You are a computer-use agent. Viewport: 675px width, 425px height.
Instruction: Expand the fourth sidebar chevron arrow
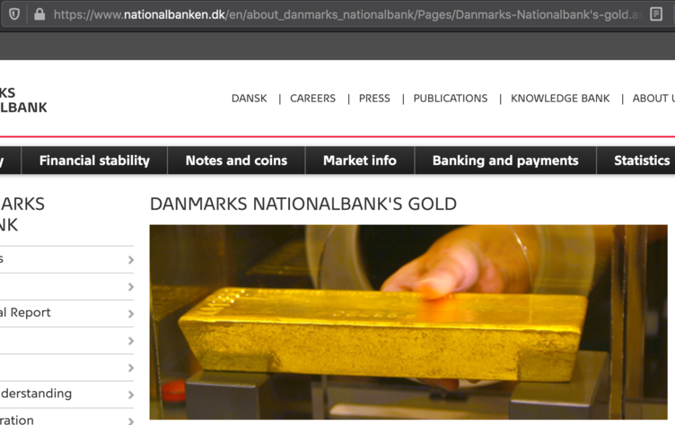[131, 341]
